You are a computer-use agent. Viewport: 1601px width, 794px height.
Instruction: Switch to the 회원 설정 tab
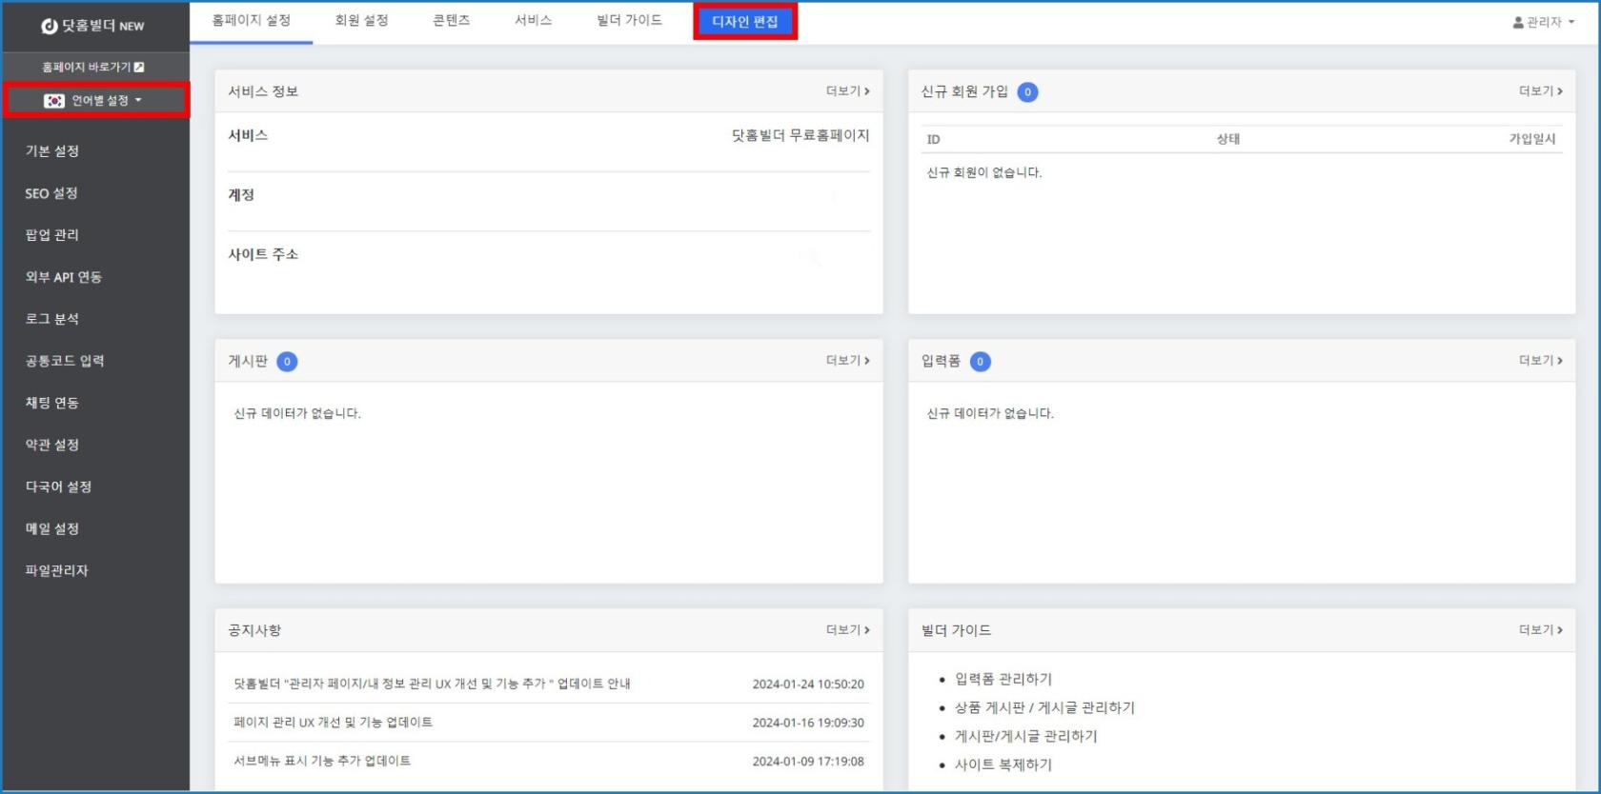[361, 21]
